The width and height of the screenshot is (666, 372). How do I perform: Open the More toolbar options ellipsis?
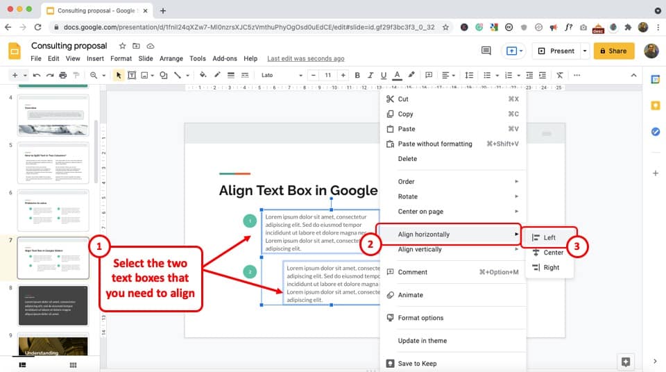click(x=577, y=75)
